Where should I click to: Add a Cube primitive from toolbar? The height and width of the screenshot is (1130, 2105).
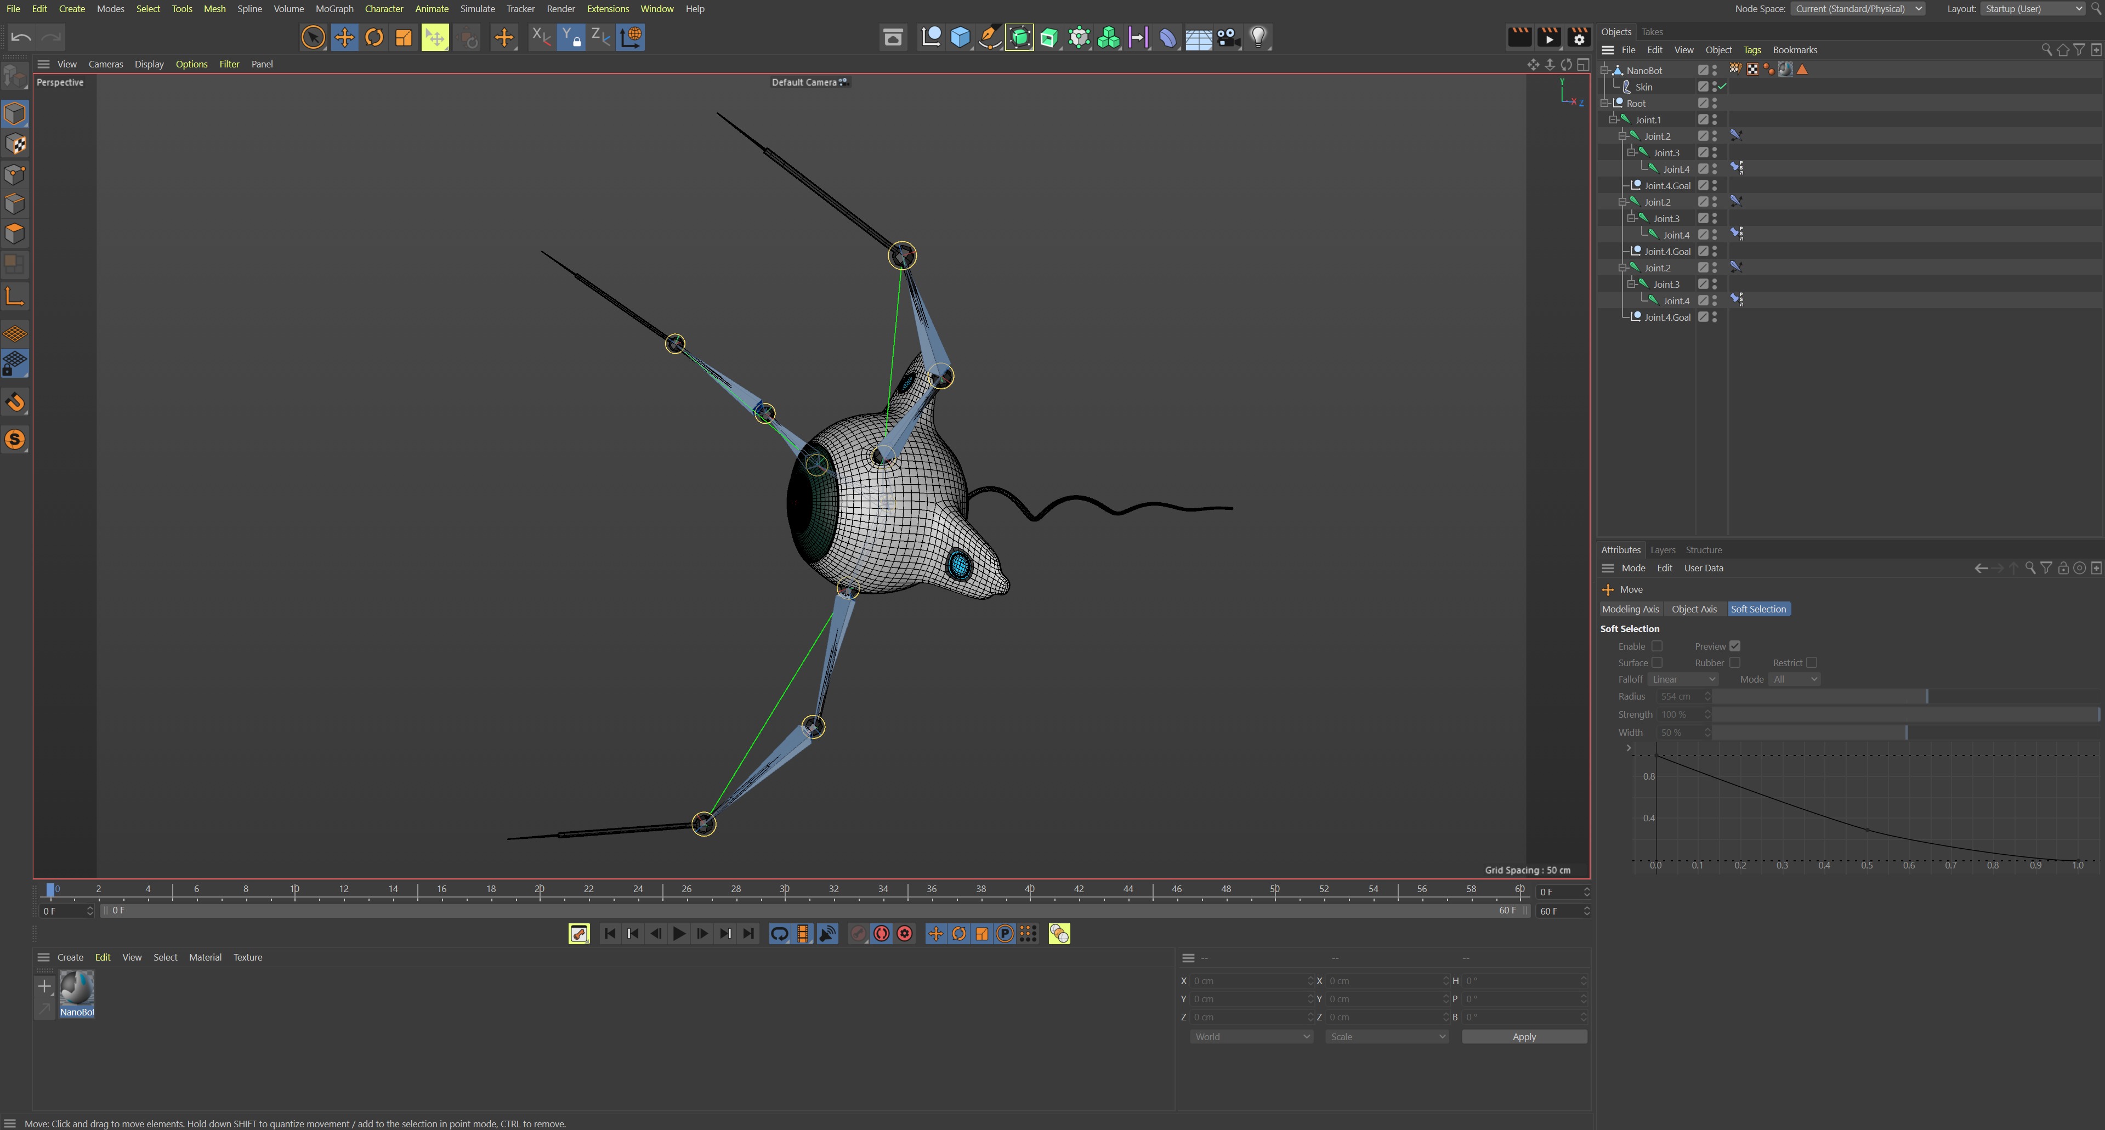tap(960, 37)
